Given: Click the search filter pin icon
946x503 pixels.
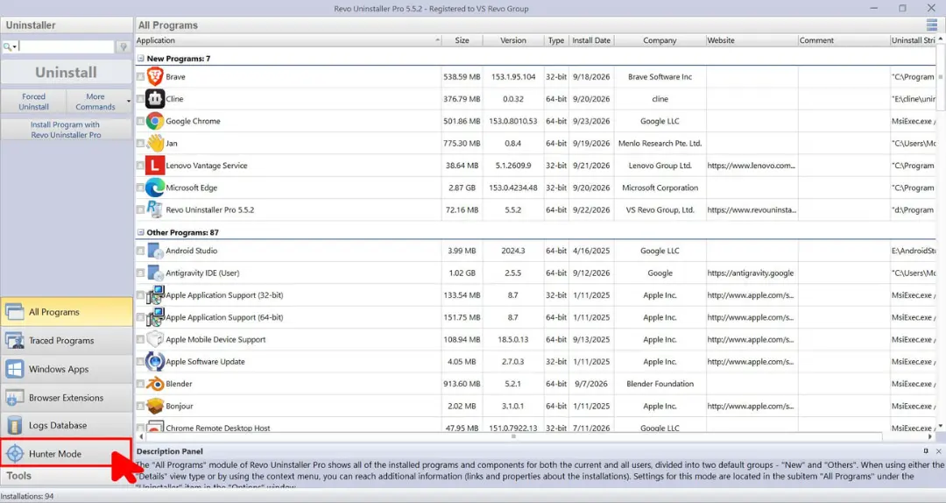Looking at the screenshot, I should click(x=124, y=46).
